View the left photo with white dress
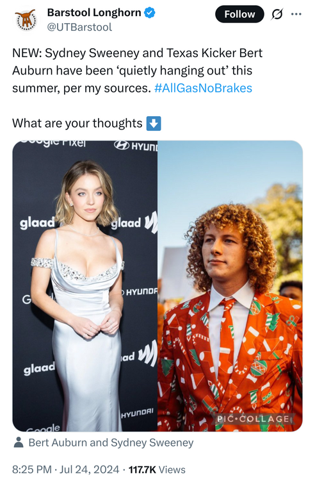The image size is (315, 481). (85, 286)
